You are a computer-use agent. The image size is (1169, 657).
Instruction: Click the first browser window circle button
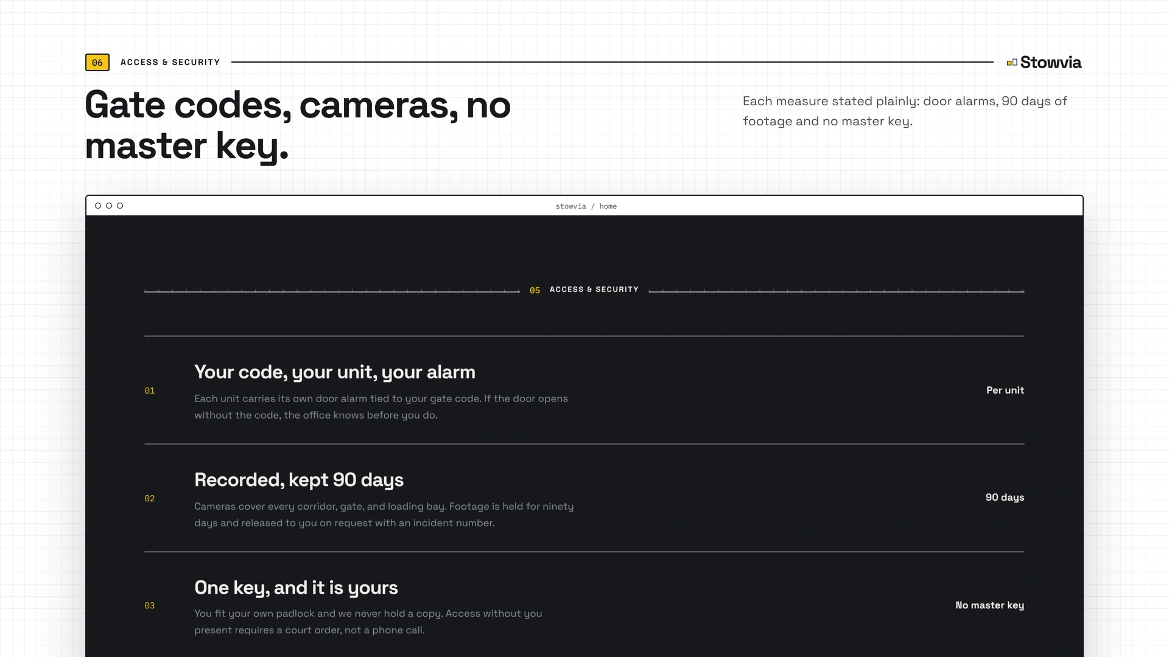click(x=98, y=206)
